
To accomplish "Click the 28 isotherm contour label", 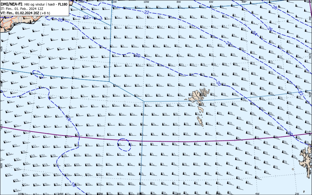I will tap(275, 7).
